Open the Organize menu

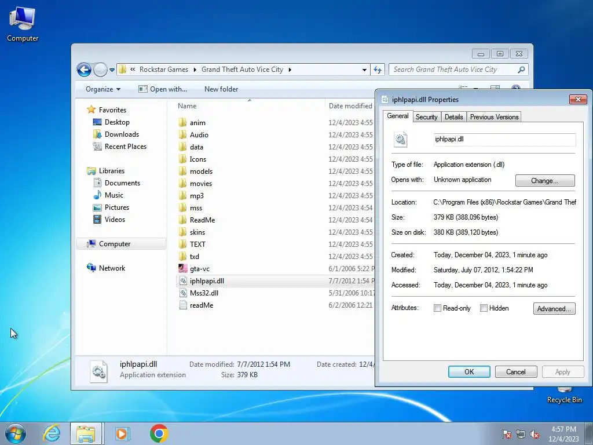[103, 89]
